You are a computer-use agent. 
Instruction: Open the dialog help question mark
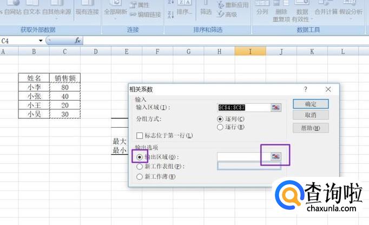coord(306,89)
